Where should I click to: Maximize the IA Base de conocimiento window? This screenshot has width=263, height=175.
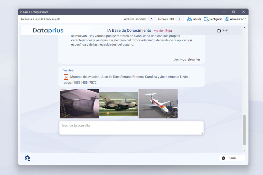click(x=233, y=12)
